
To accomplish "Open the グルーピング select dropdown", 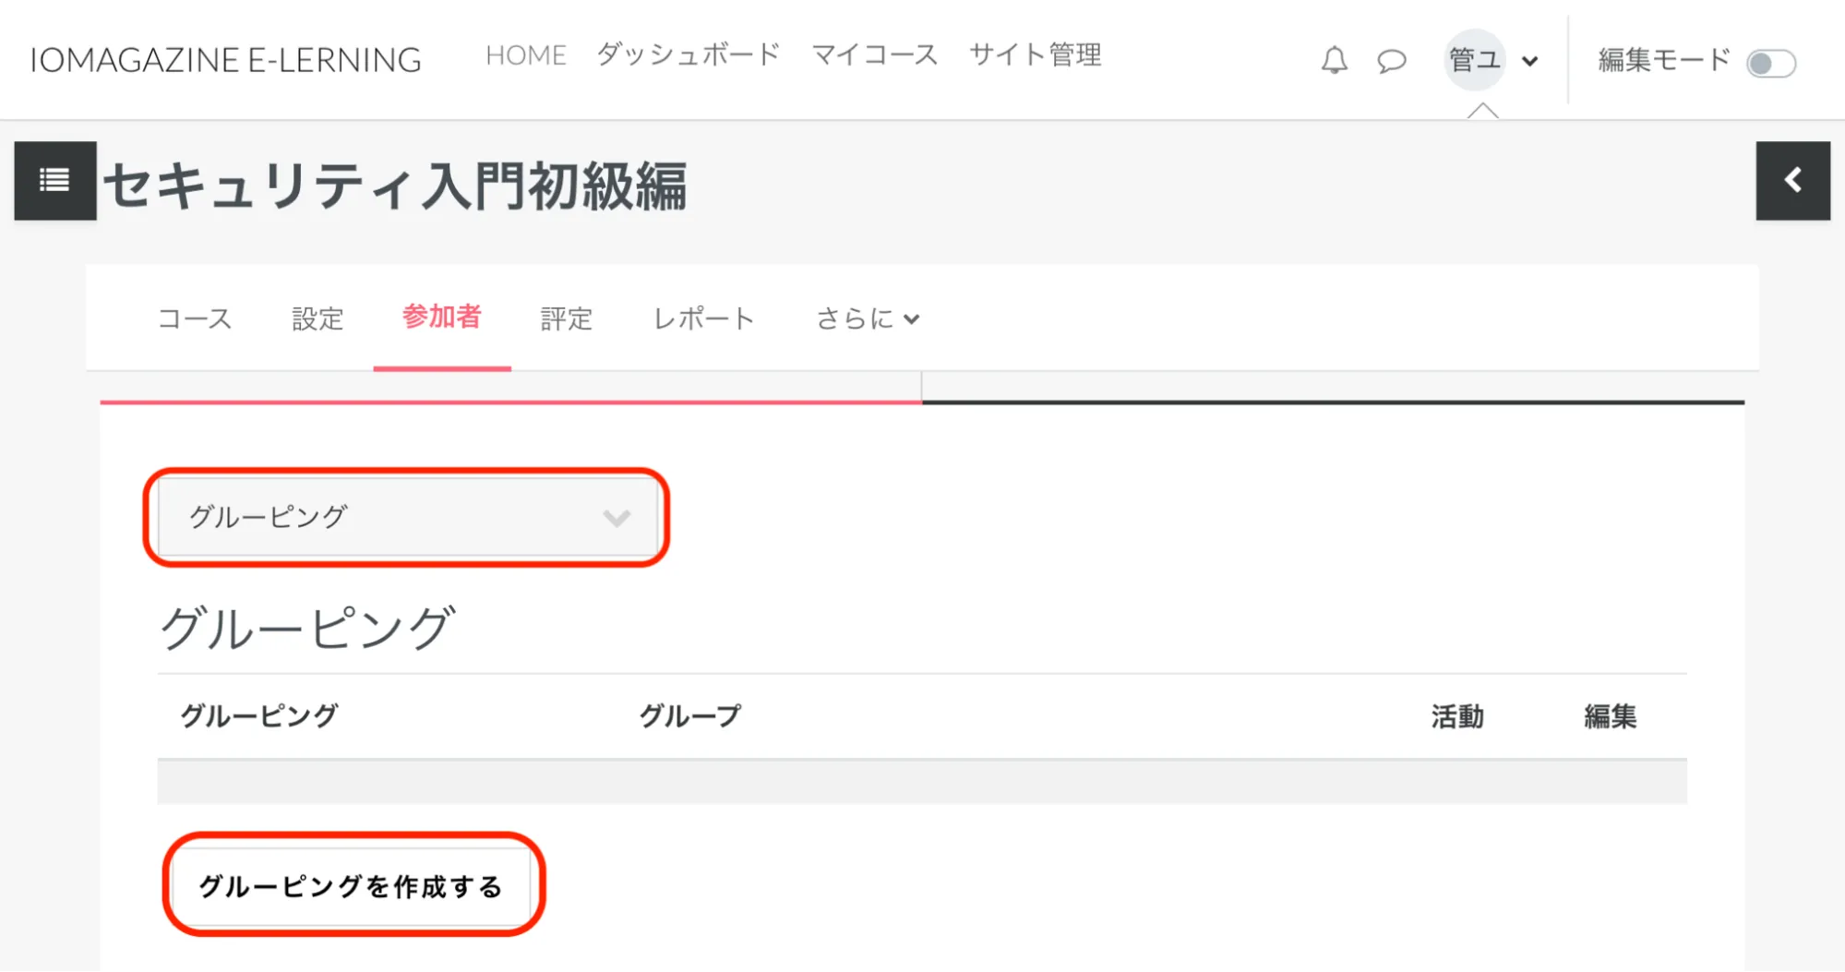I will click(407, 517).
